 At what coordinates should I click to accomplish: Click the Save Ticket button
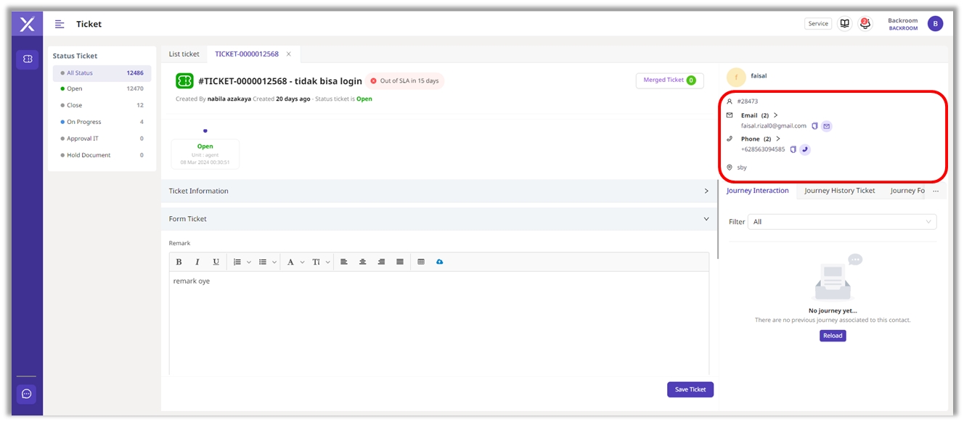click(690, 389)
